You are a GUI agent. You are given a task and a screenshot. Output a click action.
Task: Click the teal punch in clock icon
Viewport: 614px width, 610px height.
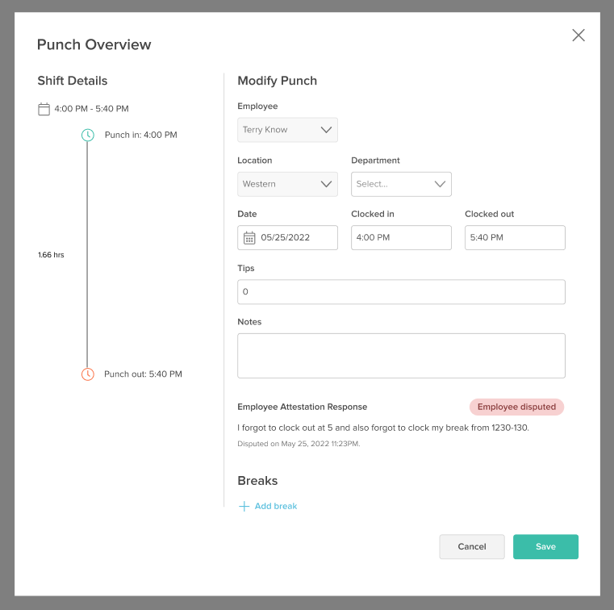[88, 135]
